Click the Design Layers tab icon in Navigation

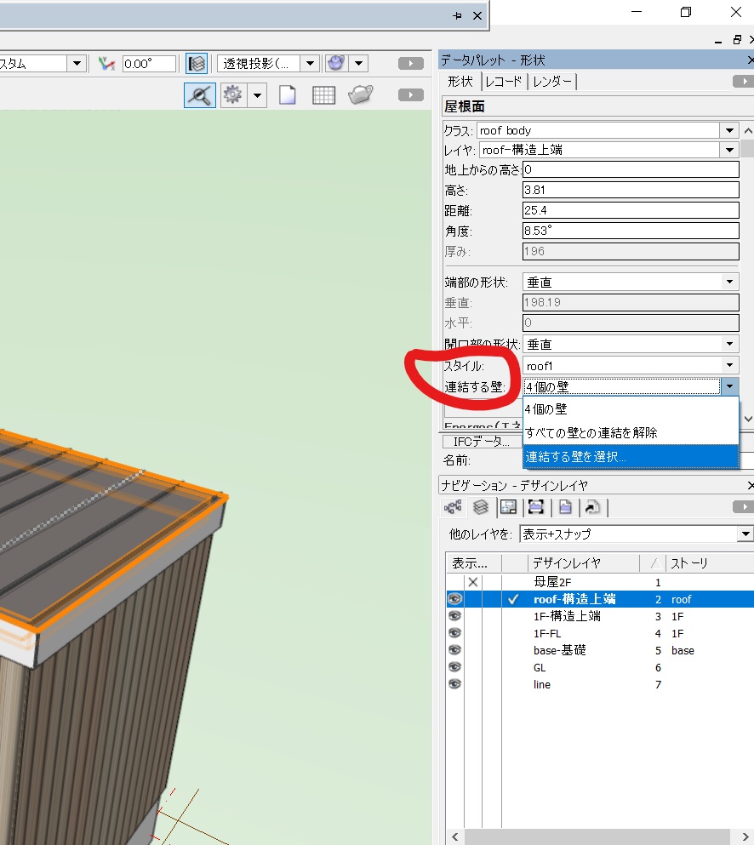480,508
